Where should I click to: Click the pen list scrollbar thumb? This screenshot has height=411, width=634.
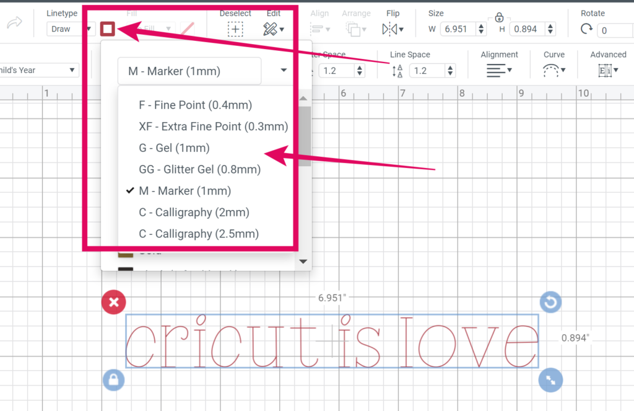305,136
